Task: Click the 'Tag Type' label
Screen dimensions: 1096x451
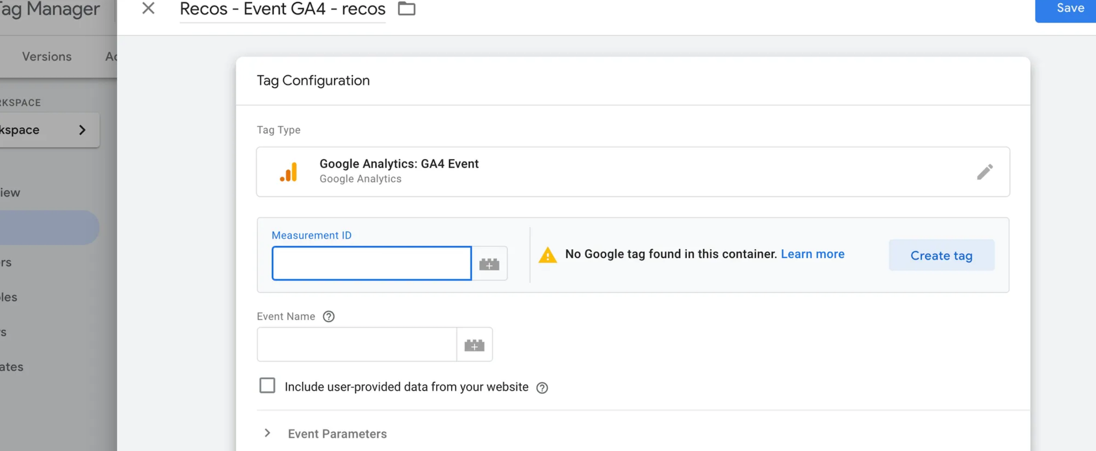Action: pos(278,130)
